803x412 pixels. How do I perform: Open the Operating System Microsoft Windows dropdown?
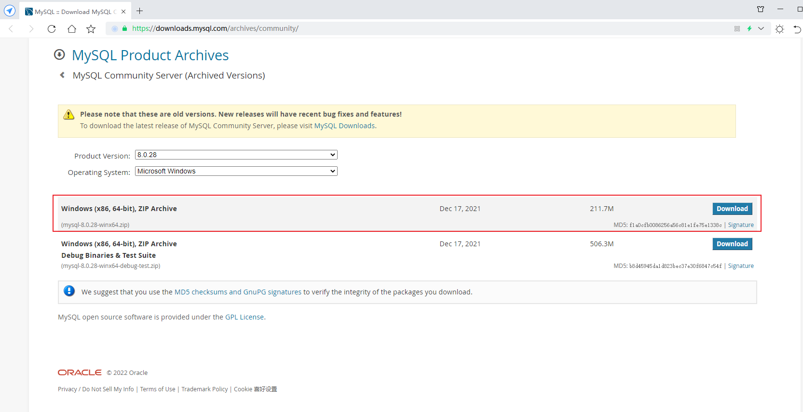click(x=236, y=171)
